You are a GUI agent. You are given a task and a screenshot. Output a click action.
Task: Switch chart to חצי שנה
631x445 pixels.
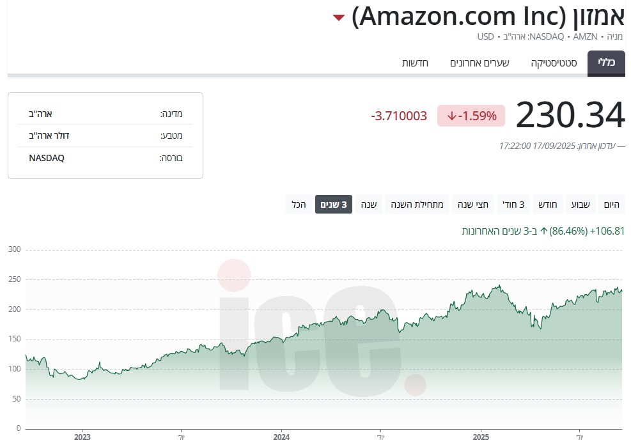click(473, 205)
